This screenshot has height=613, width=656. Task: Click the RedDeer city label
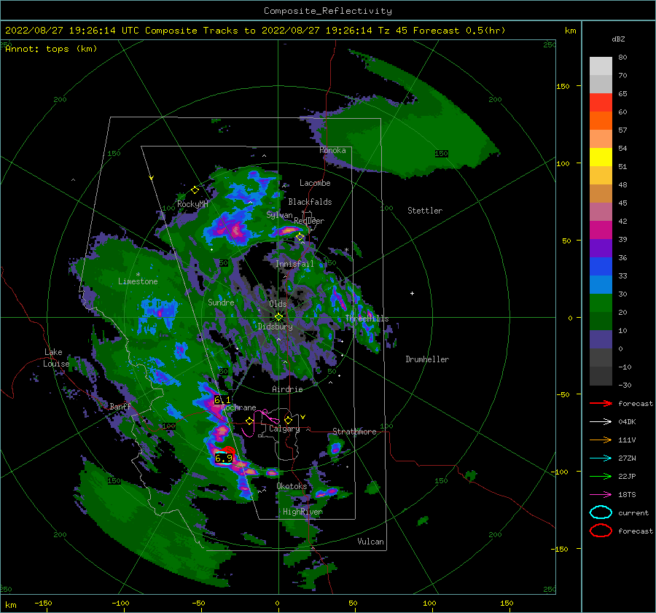point(309,221)
